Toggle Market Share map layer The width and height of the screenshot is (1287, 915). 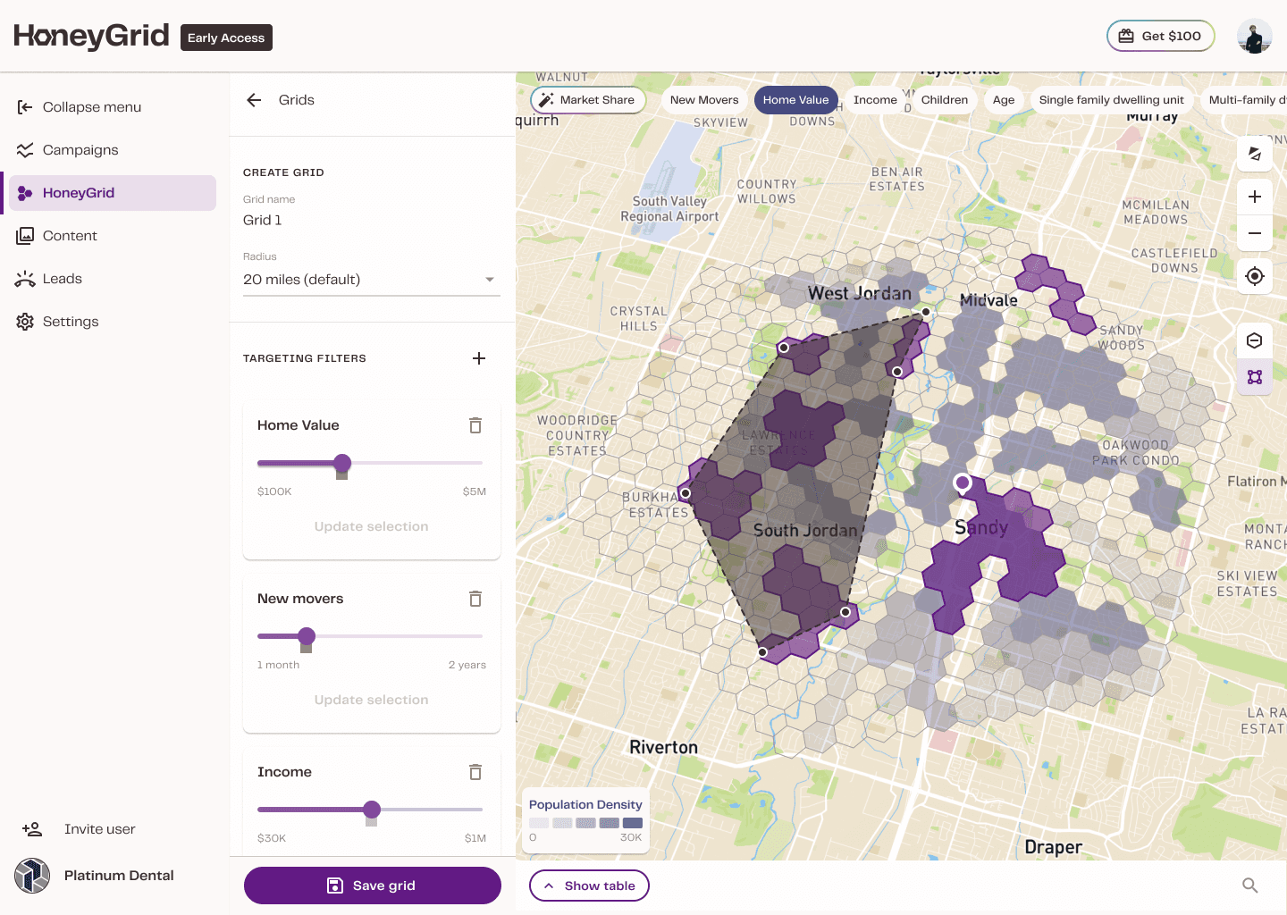tap(588, 100)
